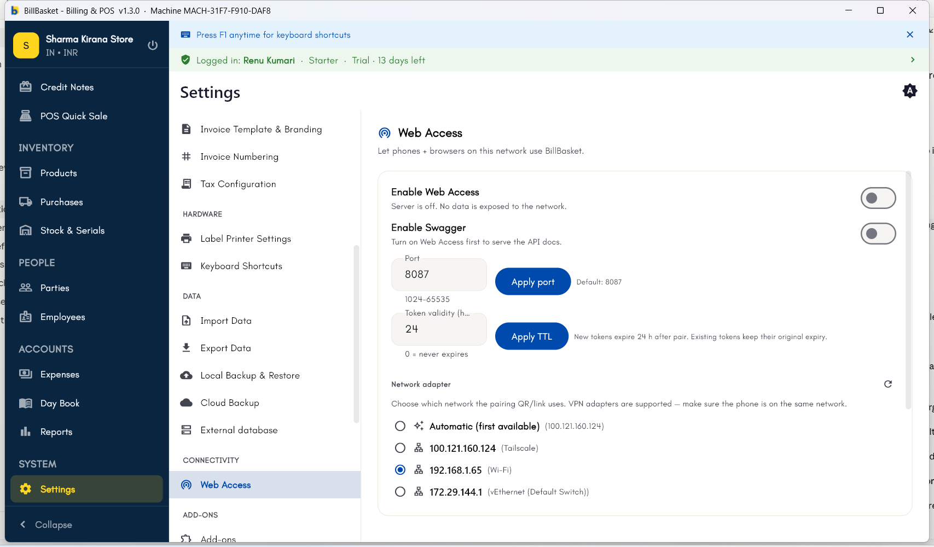
Task: Select the 100.121.160.124 Tailscale adapter
Action: tap(400, 448)
